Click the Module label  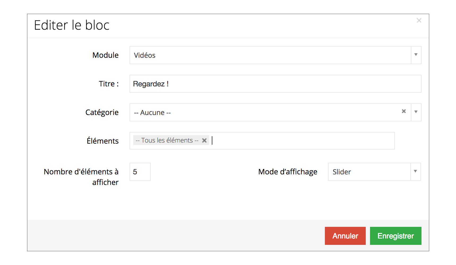tap(105, 55)
